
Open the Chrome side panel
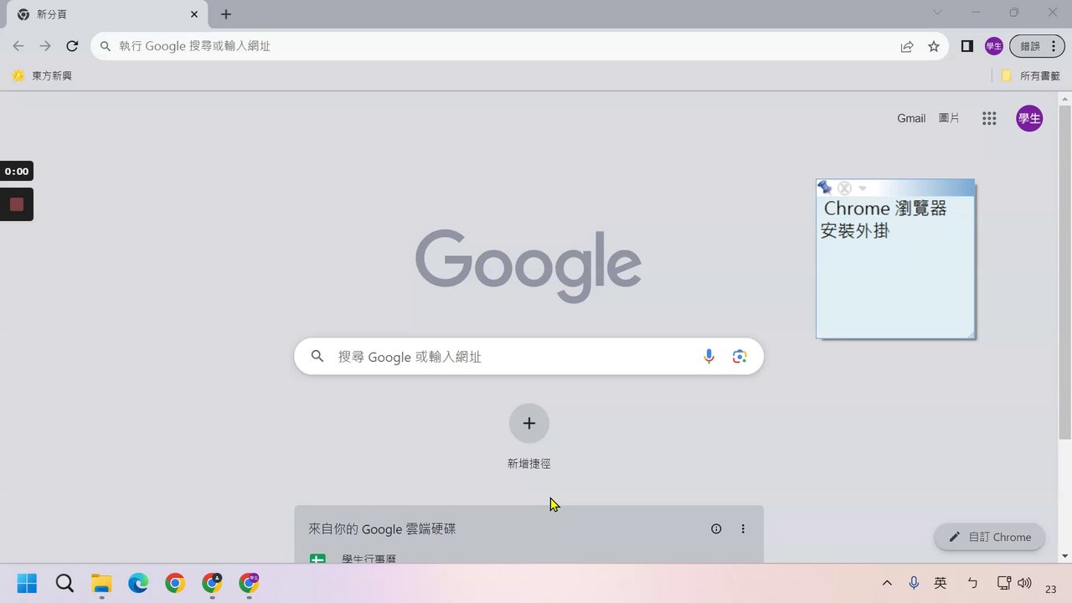point(967,47)
